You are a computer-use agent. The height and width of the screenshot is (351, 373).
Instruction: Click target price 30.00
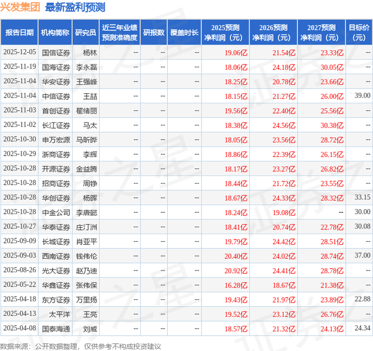362,212
